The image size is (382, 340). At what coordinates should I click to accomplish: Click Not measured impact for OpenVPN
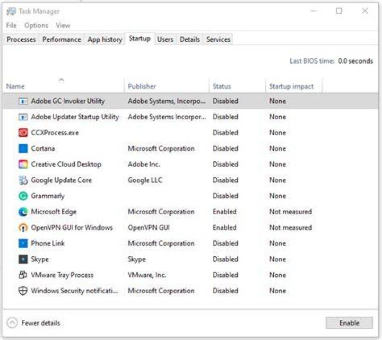click(291, 228)
